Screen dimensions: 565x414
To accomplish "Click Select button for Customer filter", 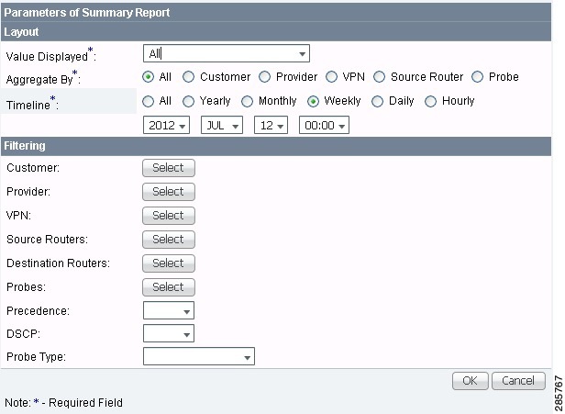I will tap(169, 168).
